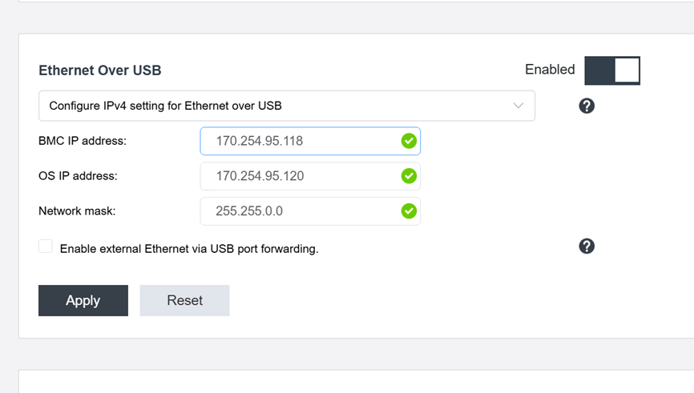Toggle the Ethernet Over USB Enabled switch
Image resolution: width=694 pixels, height=393 pixels.
[x=612, y=70]
